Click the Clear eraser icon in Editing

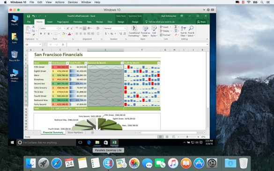coord(176,35)
